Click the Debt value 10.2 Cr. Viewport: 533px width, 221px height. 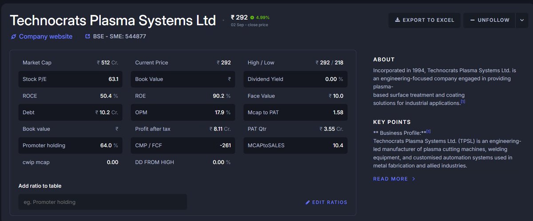[107, 112]
